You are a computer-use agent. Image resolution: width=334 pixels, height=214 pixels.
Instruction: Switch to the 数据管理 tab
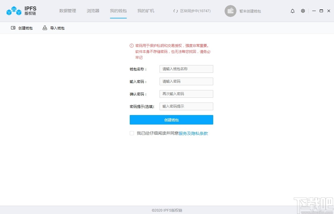click(68, 11)
